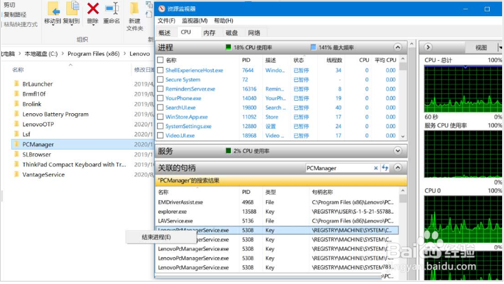Select the explorer.exe handle row

coord(278,211)
